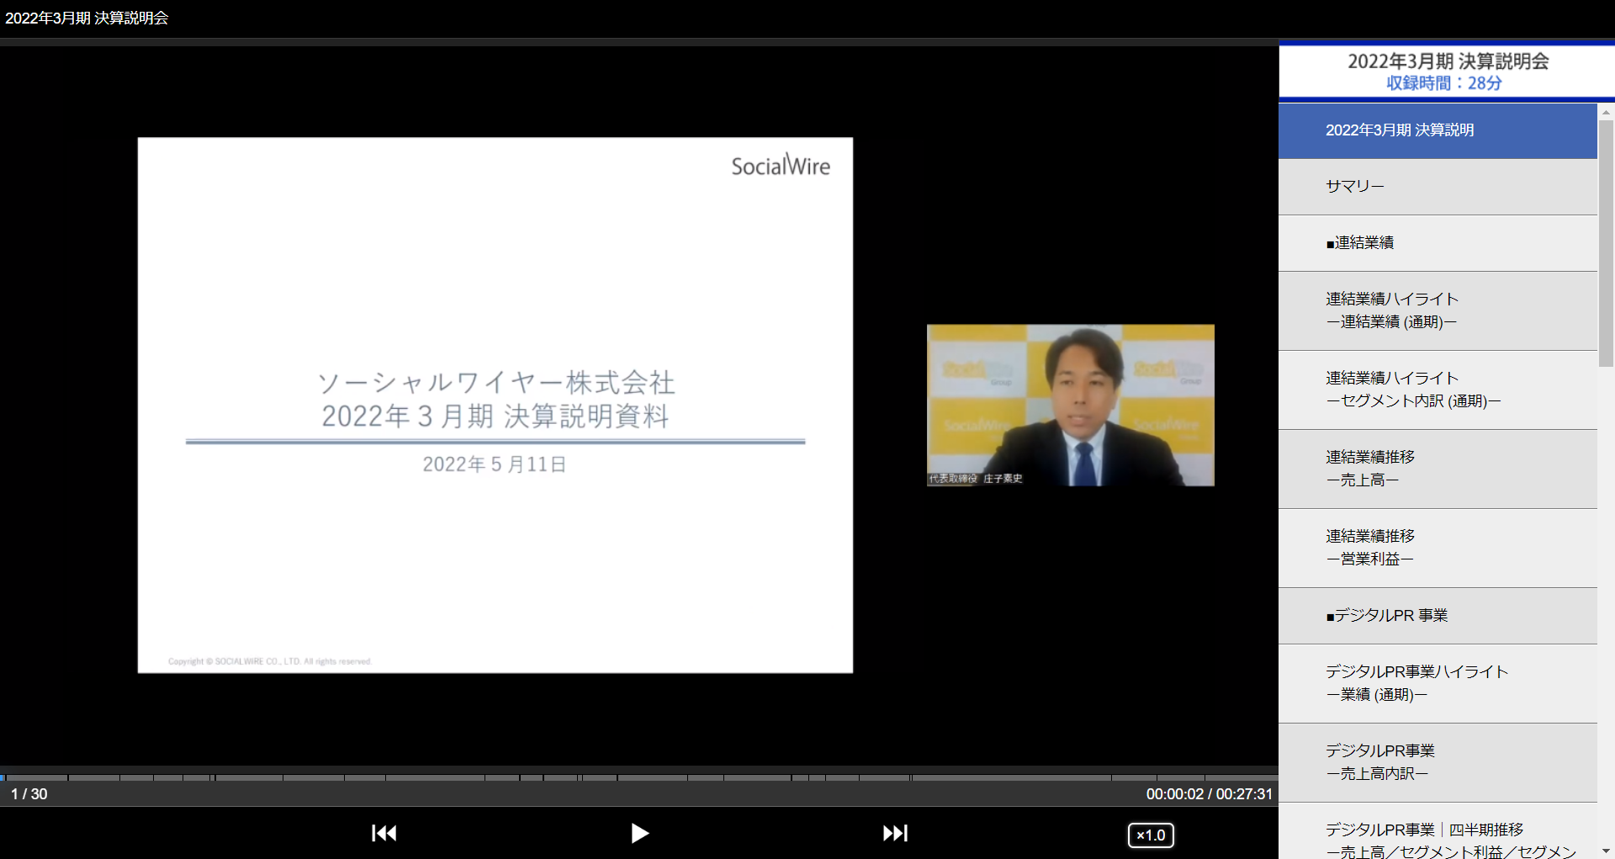Jump to ■デジタルPR 事業 section
The width and height of the screenshot is (1615, 859).
1438,616
